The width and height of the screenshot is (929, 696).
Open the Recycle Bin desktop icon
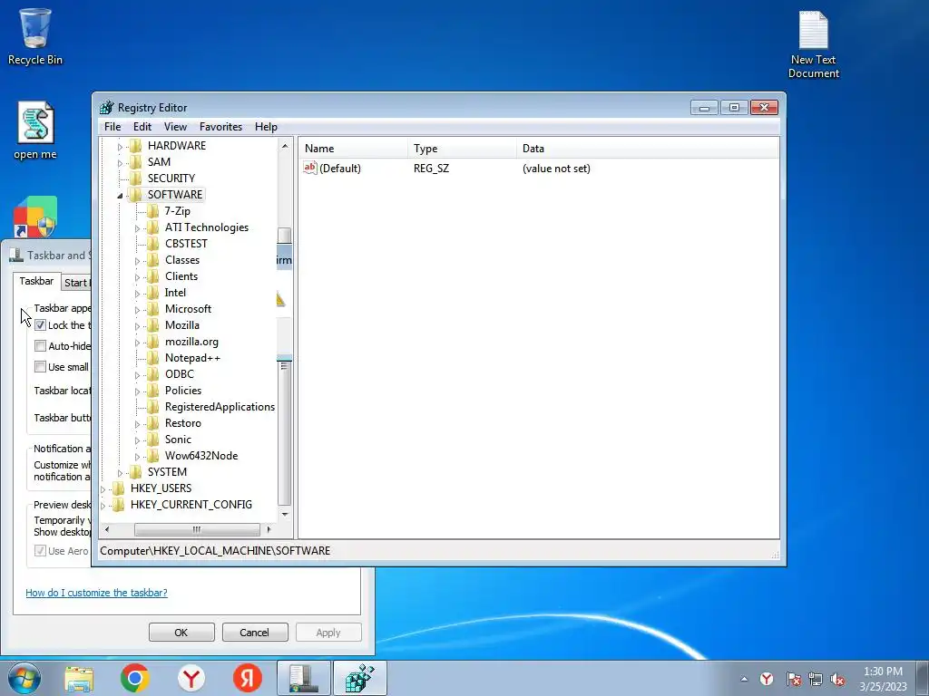click(x=34, y=36)
